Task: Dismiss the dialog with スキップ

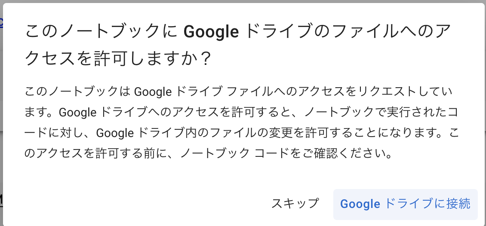Action: pos(295,204)
